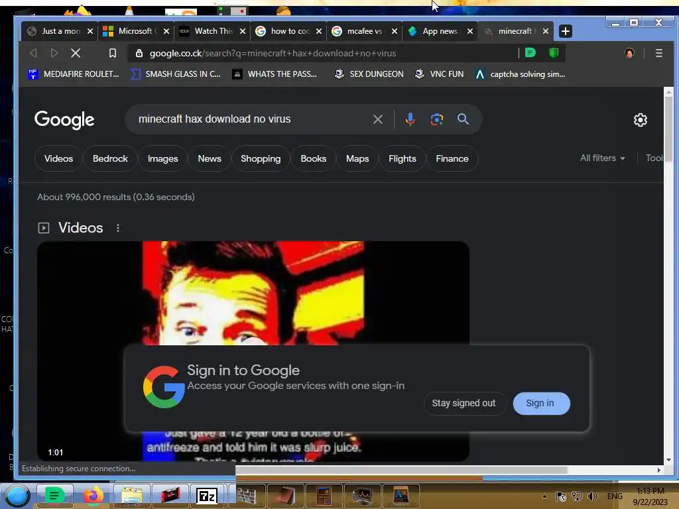Search by image with the Lens icon

coord(436,119)
